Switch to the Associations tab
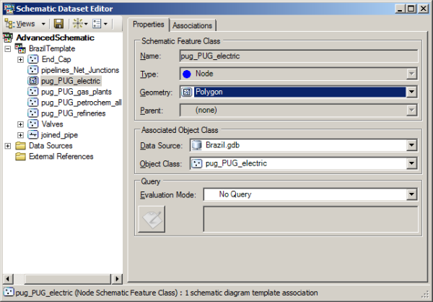The image size is (433, 302). 193,25
